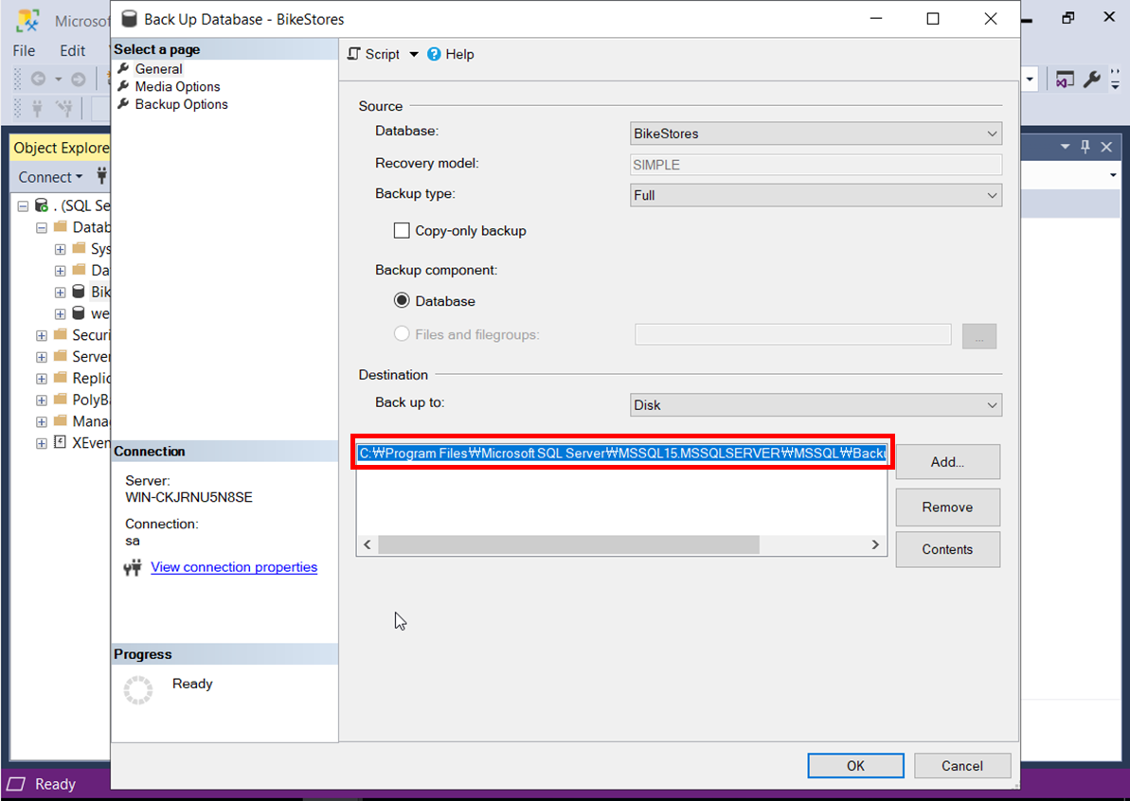Image resolution: width=1130 pixels, height=801 pixels.
Task: Click the General page wrench icon
Action: pos(123,68)
